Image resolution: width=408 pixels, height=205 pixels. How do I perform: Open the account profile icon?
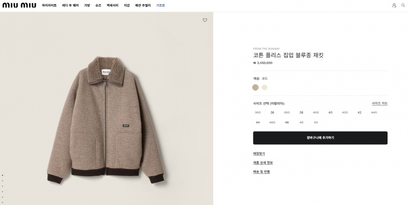394,5
